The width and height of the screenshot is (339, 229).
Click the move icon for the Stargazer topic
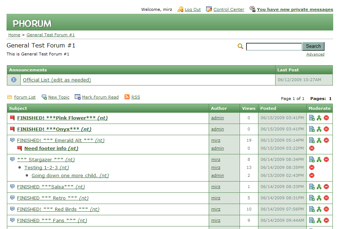[312, 159]
